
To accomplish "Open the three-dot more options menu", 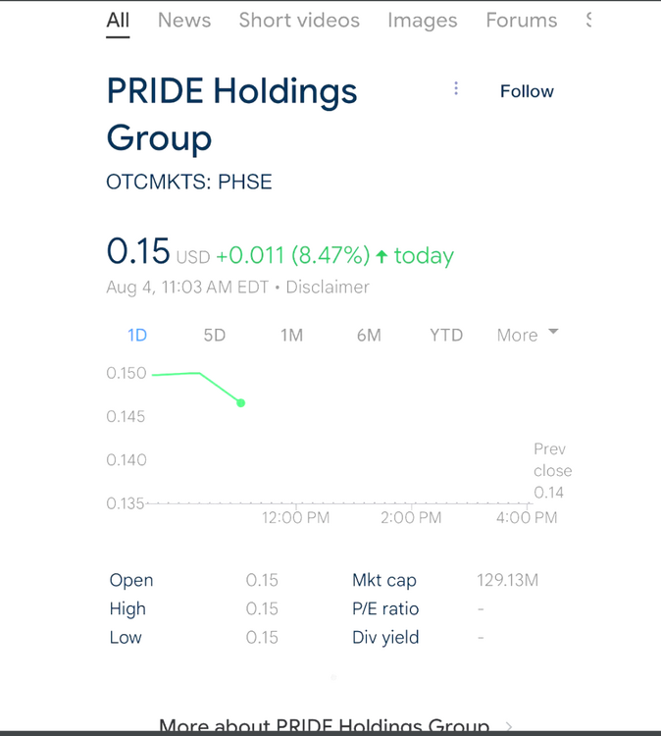I will 456,89.
